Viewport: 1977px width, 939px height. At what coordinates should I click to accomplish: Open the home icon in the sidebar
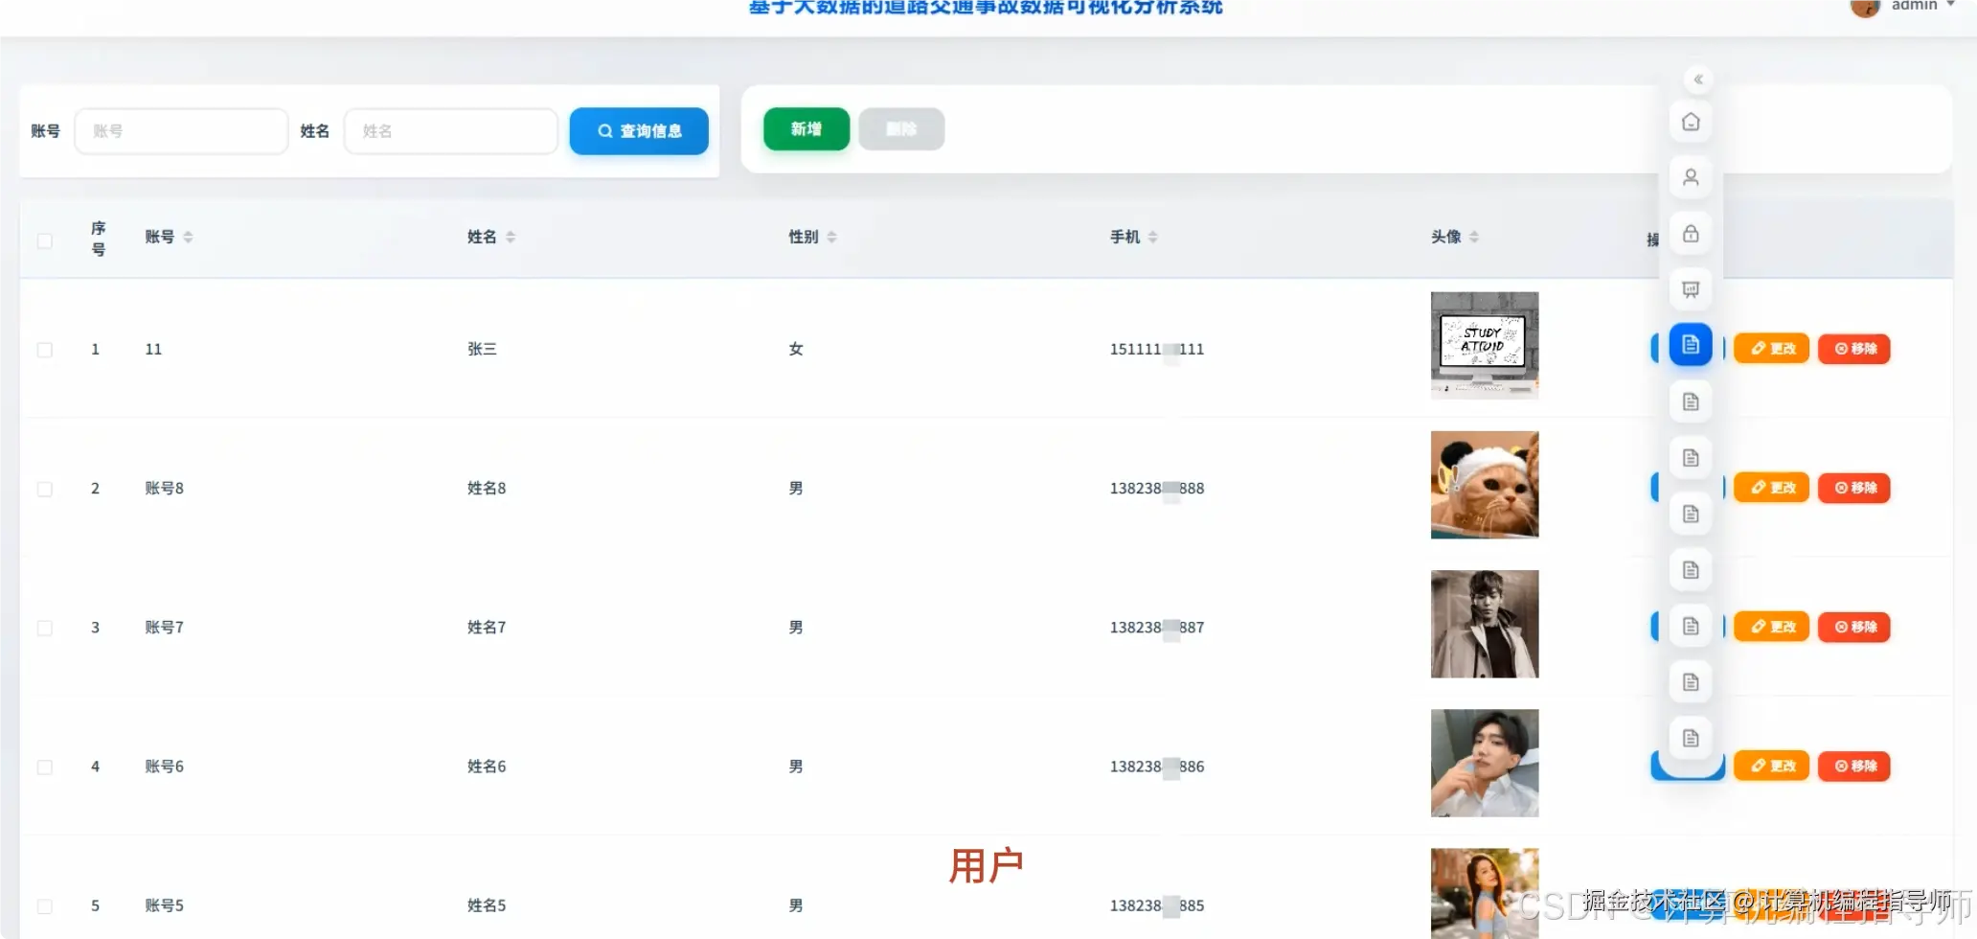1691,122
